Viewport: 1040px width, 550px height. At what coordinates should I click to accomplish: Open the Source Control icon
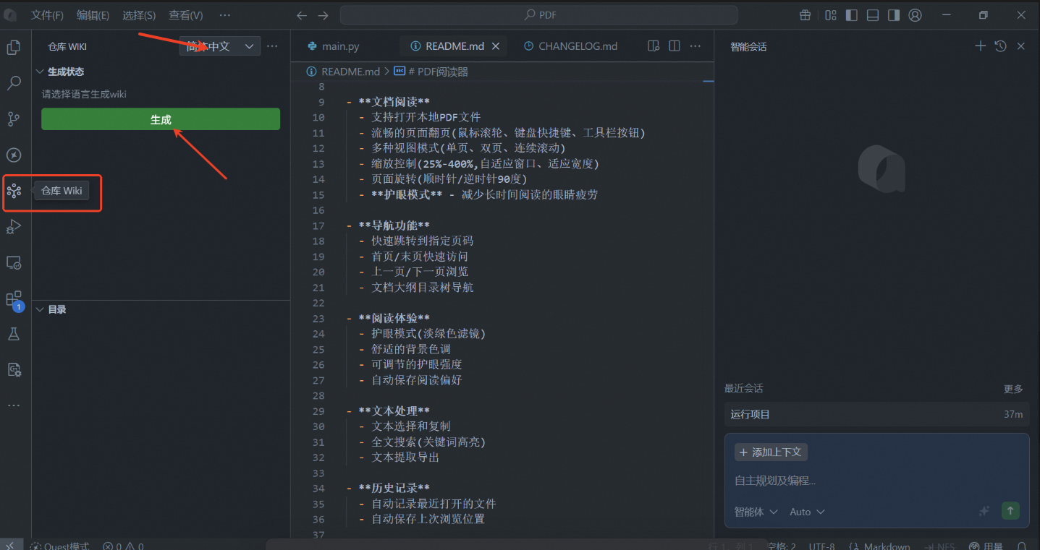click(14, 119)
